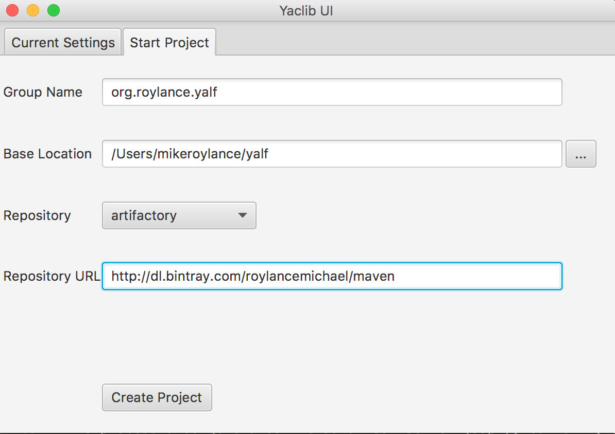Maximize the Yaclib UI window
615x434 pixels.
click(x=54, y=10)
